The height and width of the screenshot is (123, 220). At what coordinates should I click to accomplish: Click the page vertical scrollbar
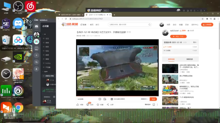click(x=219, y=36)
